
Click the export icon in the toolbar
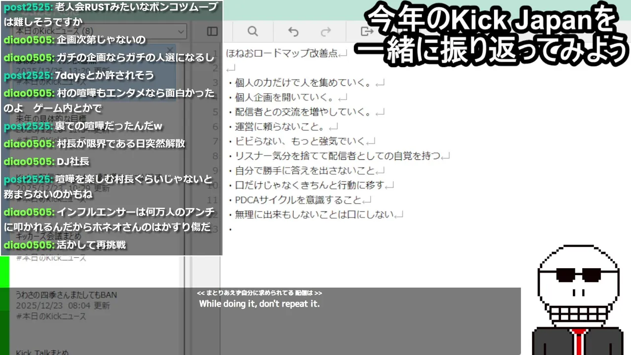[366, 32]
